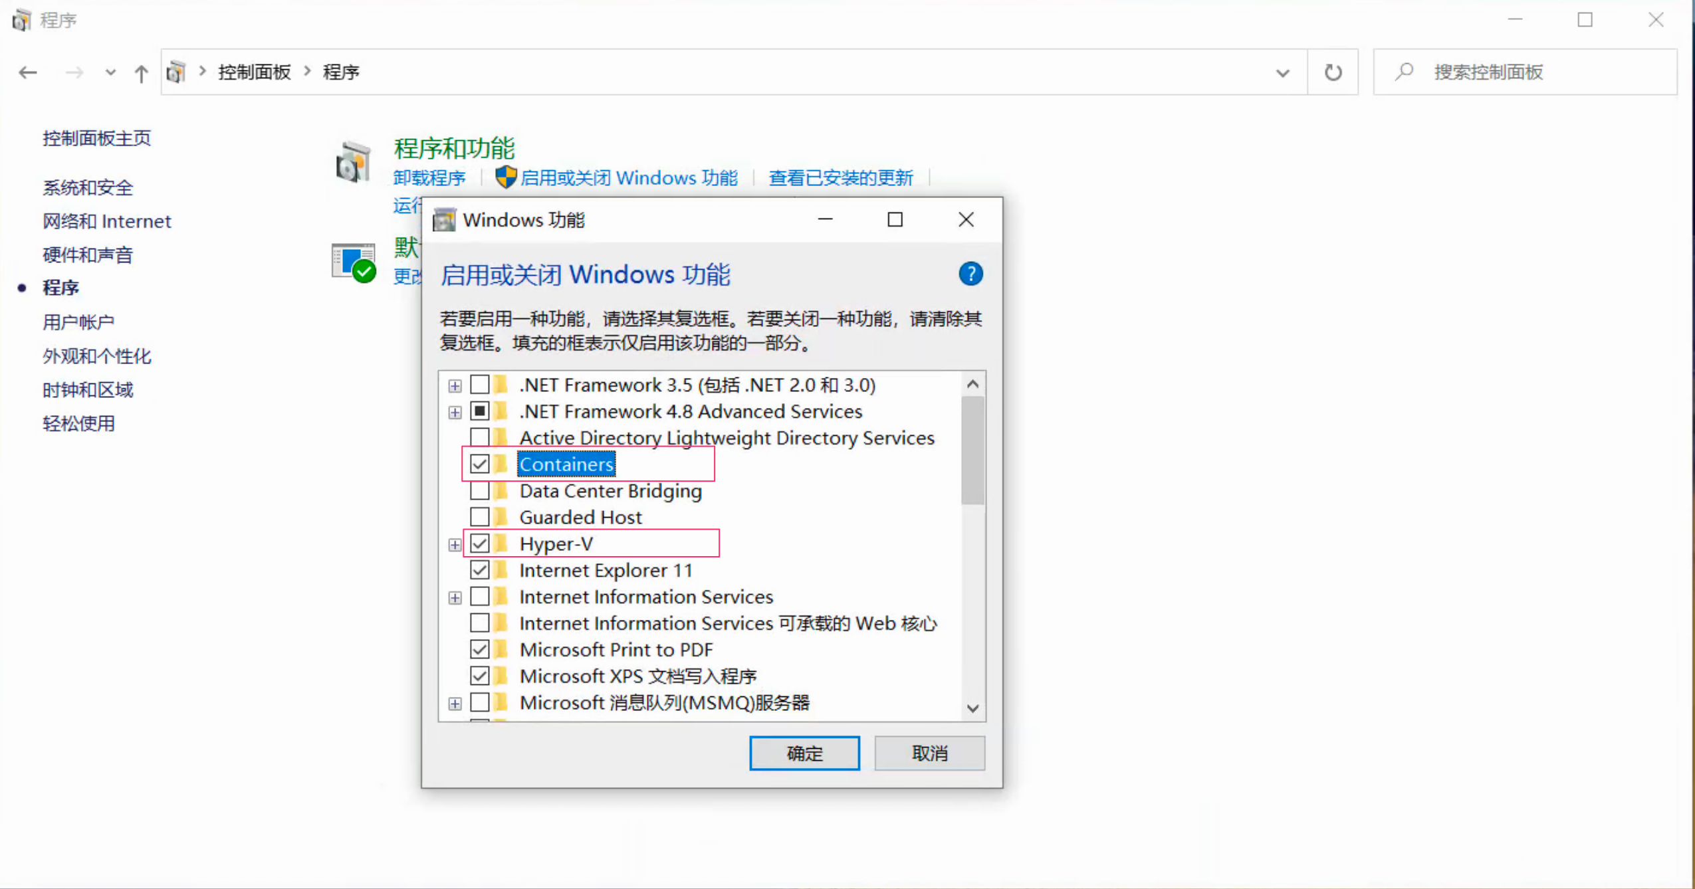Open 轻松使用 category
This screenshot has height=889, width=1695.
(78, 424)
